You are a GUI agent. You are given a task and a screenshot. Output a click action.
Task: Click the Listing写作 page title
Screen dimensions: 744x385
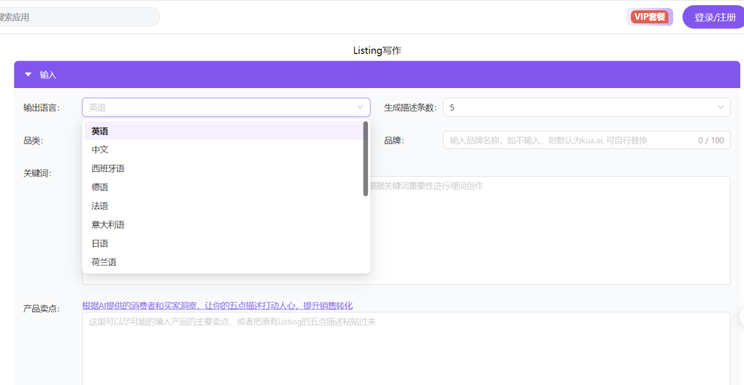[x=378, y=50]
